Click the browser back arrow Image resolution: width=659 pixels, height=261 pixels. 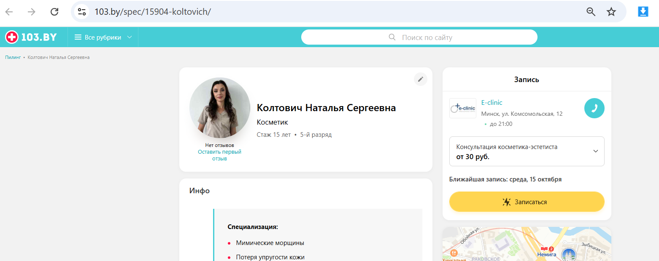tap(9, 12)
